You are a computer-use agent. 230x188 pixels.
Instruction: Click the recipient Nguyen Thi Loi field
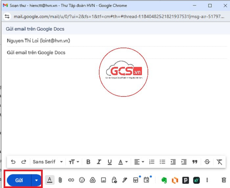pos(117,41)
